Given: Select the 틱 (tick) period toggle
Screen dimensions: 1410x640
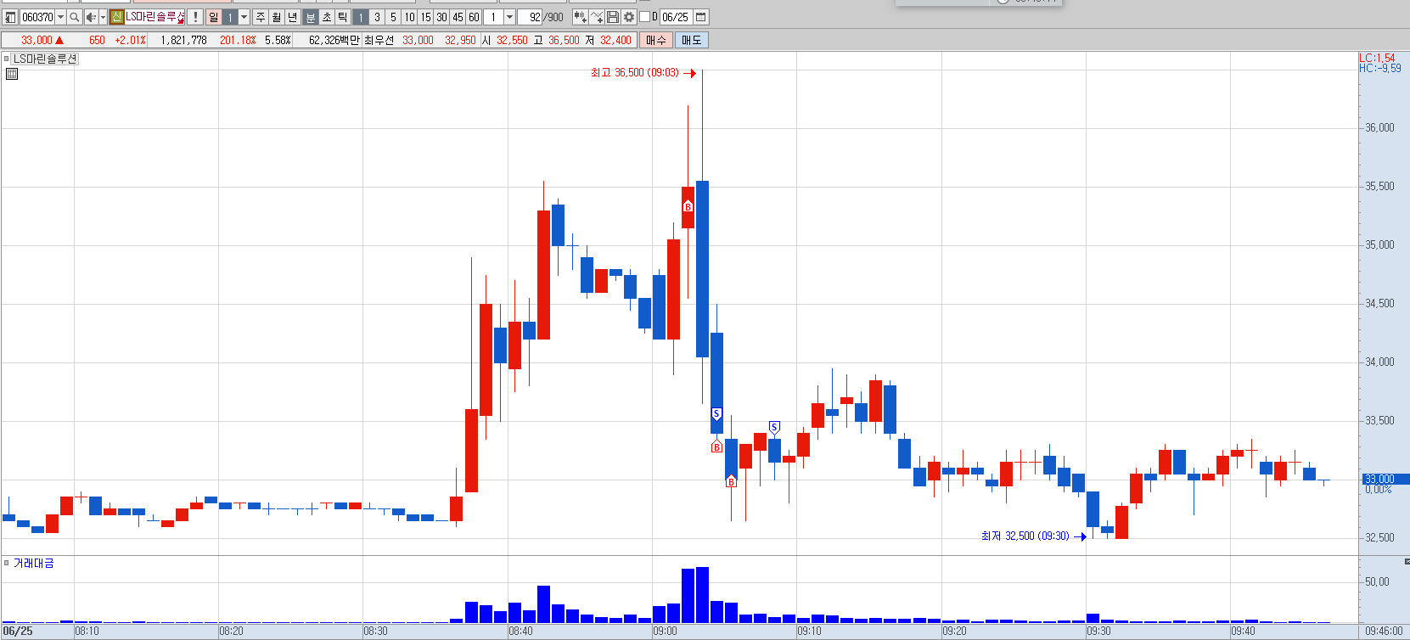Looking at the screenshot, I should [x=343, y=17].
